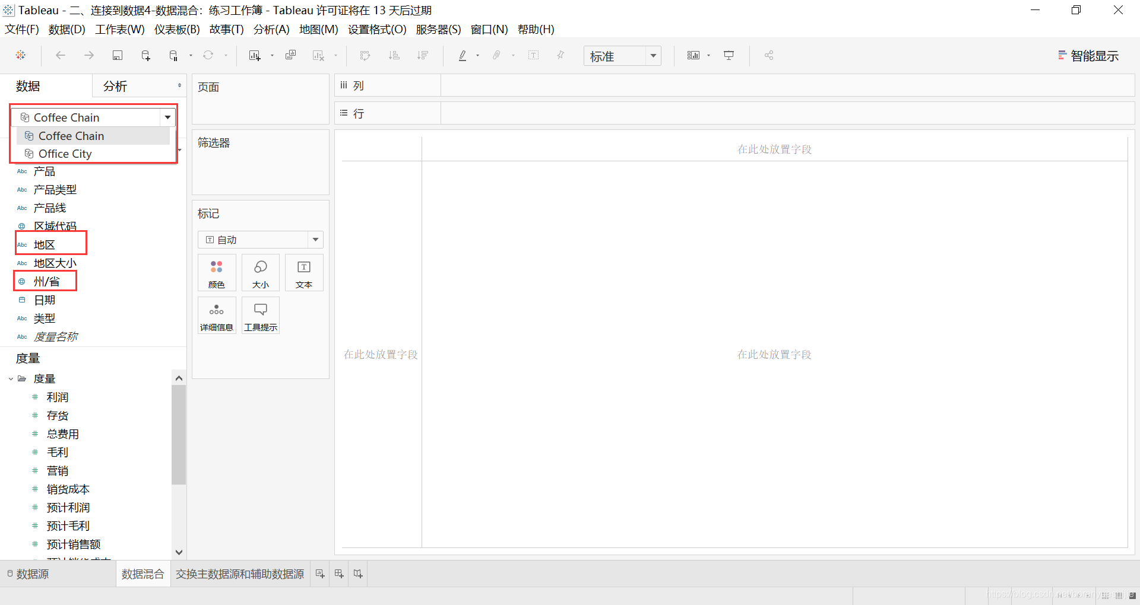Select the 预计销售额 measure field
Screen dimensions: 1140x605
click(x=74, y=544)
